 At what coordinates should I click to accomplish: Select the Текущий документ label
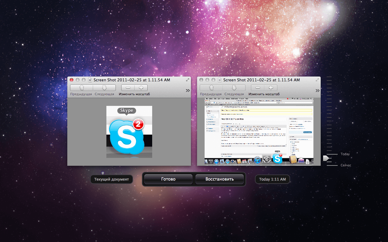[x=112, y=179]
